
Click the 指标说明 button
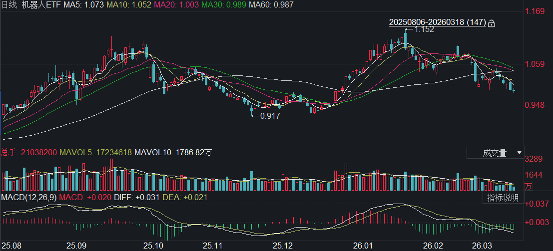coord(503,198)
